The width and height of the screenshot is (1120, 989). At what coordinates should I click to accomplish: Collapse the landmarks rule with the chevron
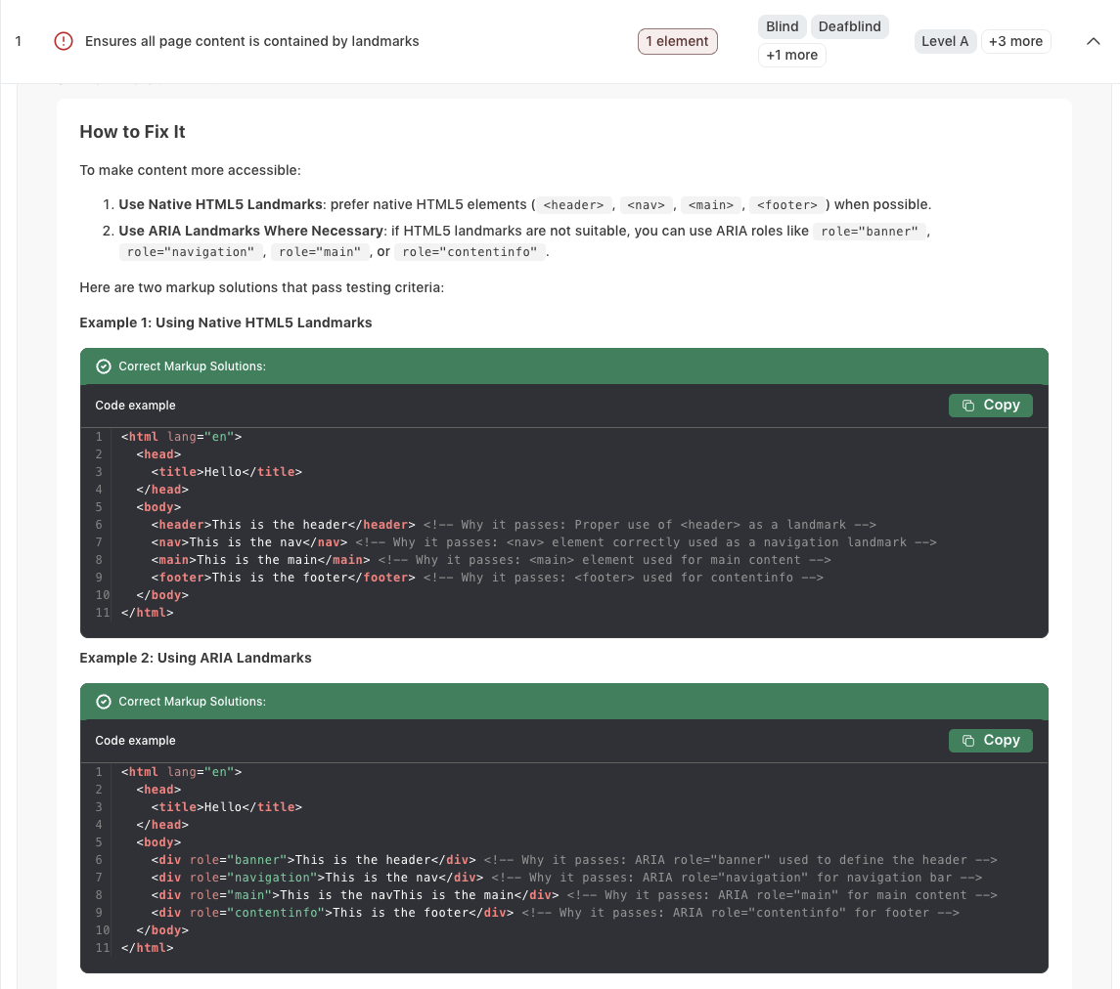click(1094, 41)
